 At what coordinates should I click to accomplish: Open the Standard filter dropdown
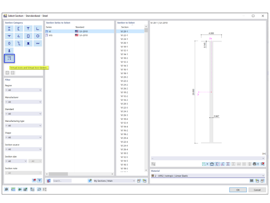tap(23, 114)
